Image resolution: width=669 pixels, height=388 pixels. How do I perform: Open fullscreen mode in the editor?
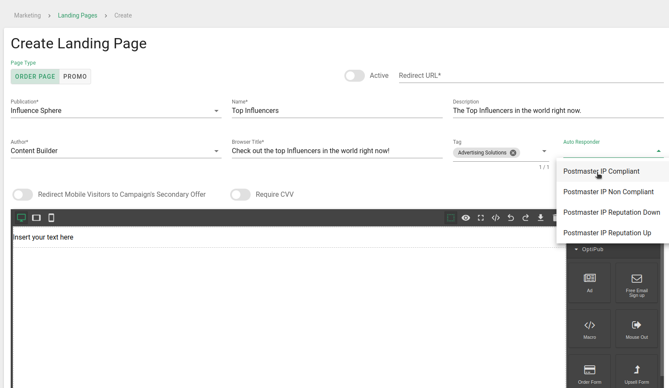(481, 218)
